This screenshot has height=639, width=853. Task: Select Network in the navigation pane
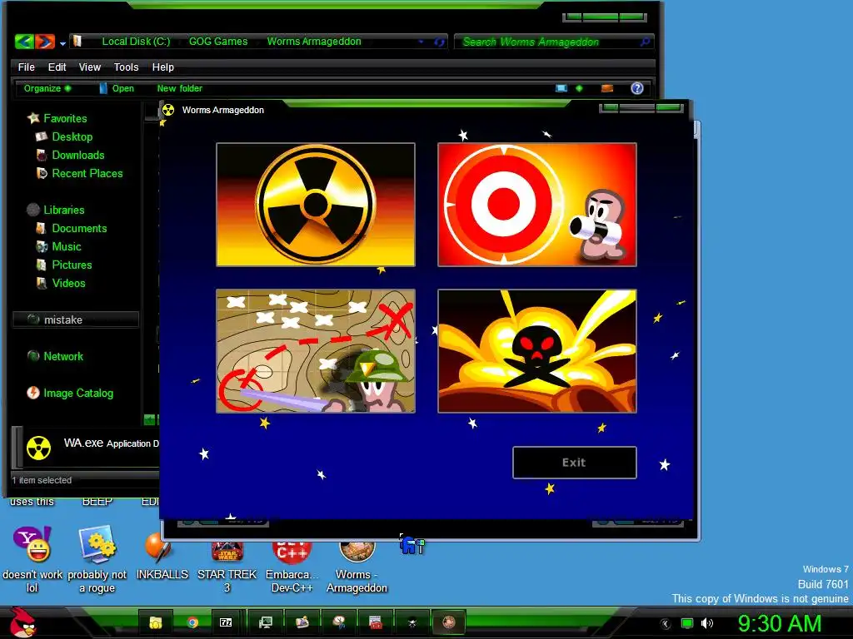coord(55,356)
